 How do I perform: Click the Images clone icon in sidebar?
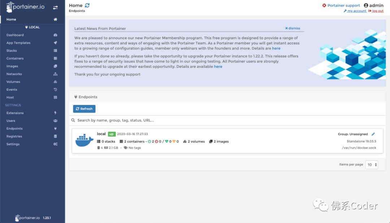[x=55, y=66]
